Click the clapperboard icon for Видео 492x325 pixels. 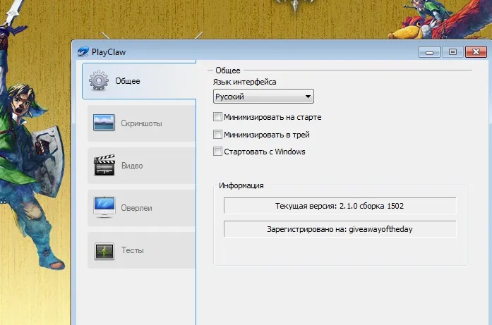104,166
